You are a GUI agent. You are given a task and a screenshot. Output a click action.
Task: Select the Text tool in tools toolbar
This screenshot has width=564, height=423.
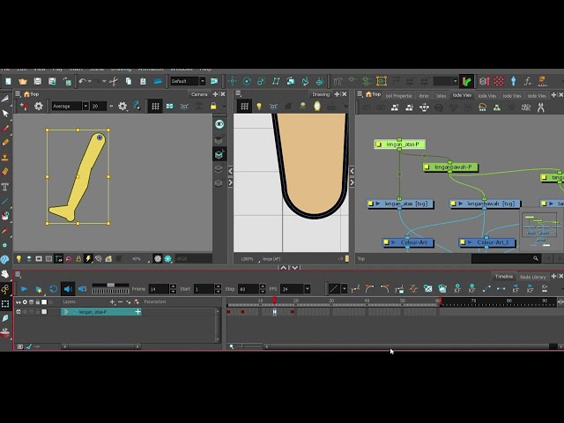click(x=5, y=187)
